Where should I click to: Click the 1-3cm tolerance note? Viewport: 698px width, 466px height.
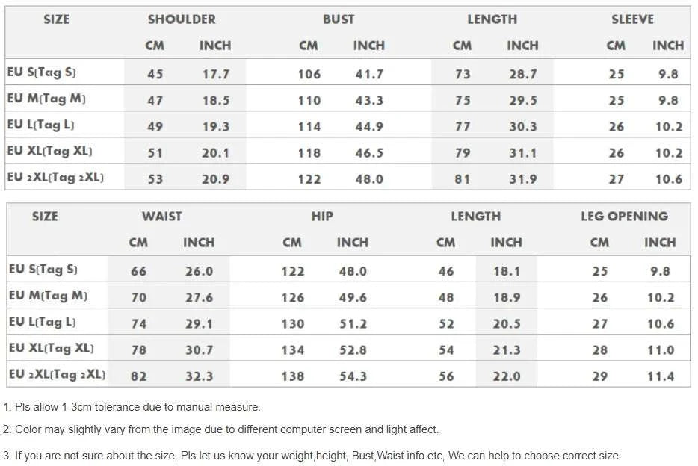tap(132, 407)
